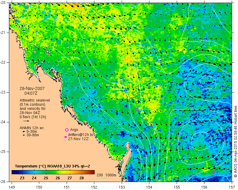Click the 'Argo' legend label
Screen dimensions: 238x190
coord(74,130)
